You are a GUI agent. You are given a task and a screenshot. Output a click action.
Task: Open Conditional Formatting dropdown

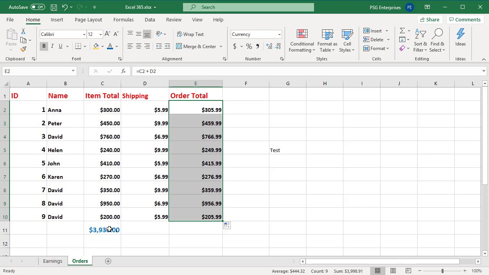302,40
